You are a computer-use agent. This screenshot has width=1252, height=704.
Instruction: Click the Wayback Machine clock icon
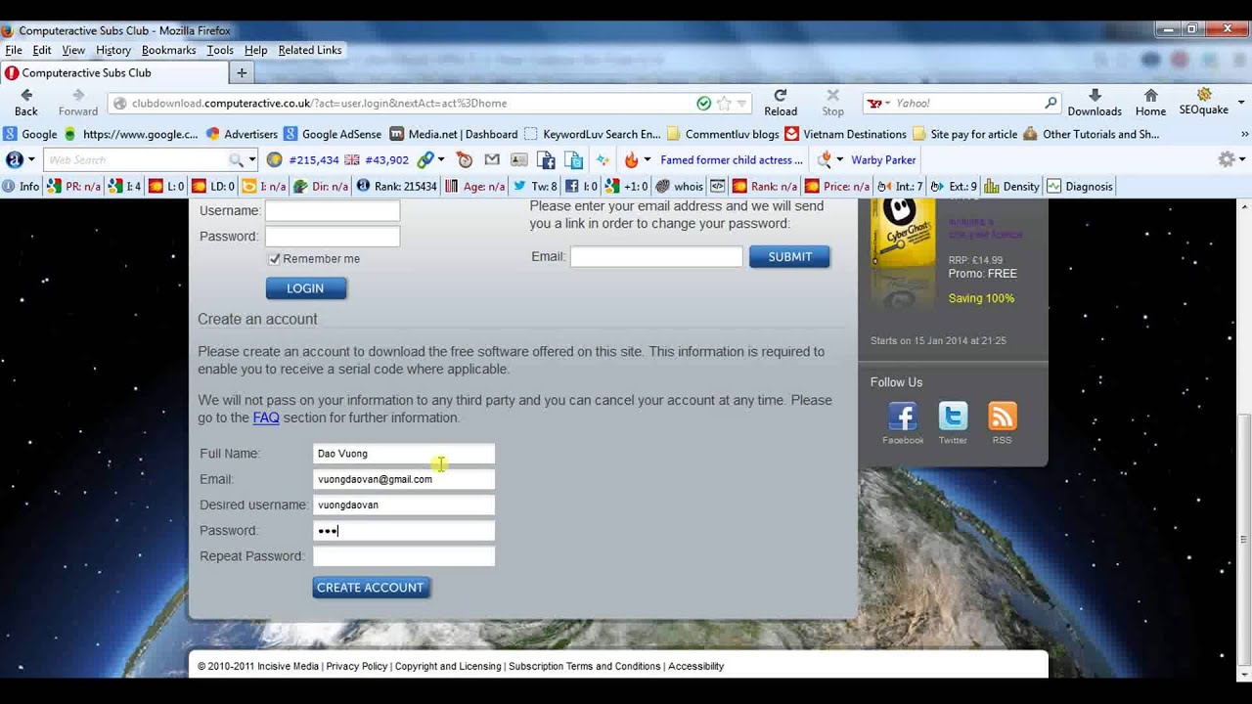(465, 159)
